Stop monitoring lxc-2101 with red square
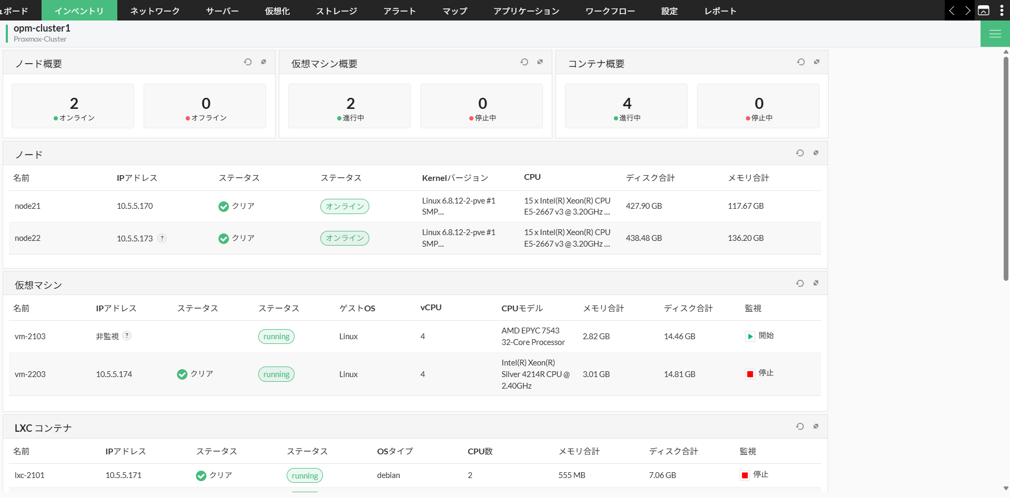Image resolution: width=1010 pixels, height=498 pixels. click(x=745, y=475)
